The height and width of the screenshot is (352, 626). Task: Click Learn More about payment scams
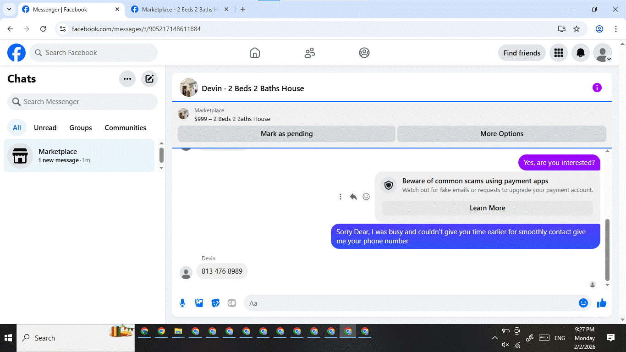(488, 208)
